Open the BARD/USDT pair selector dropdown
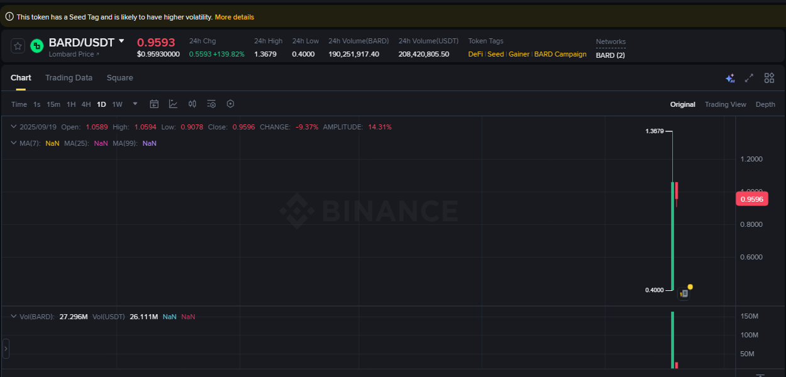Viewport: 786px width, 377px height. tap(87, 42)
